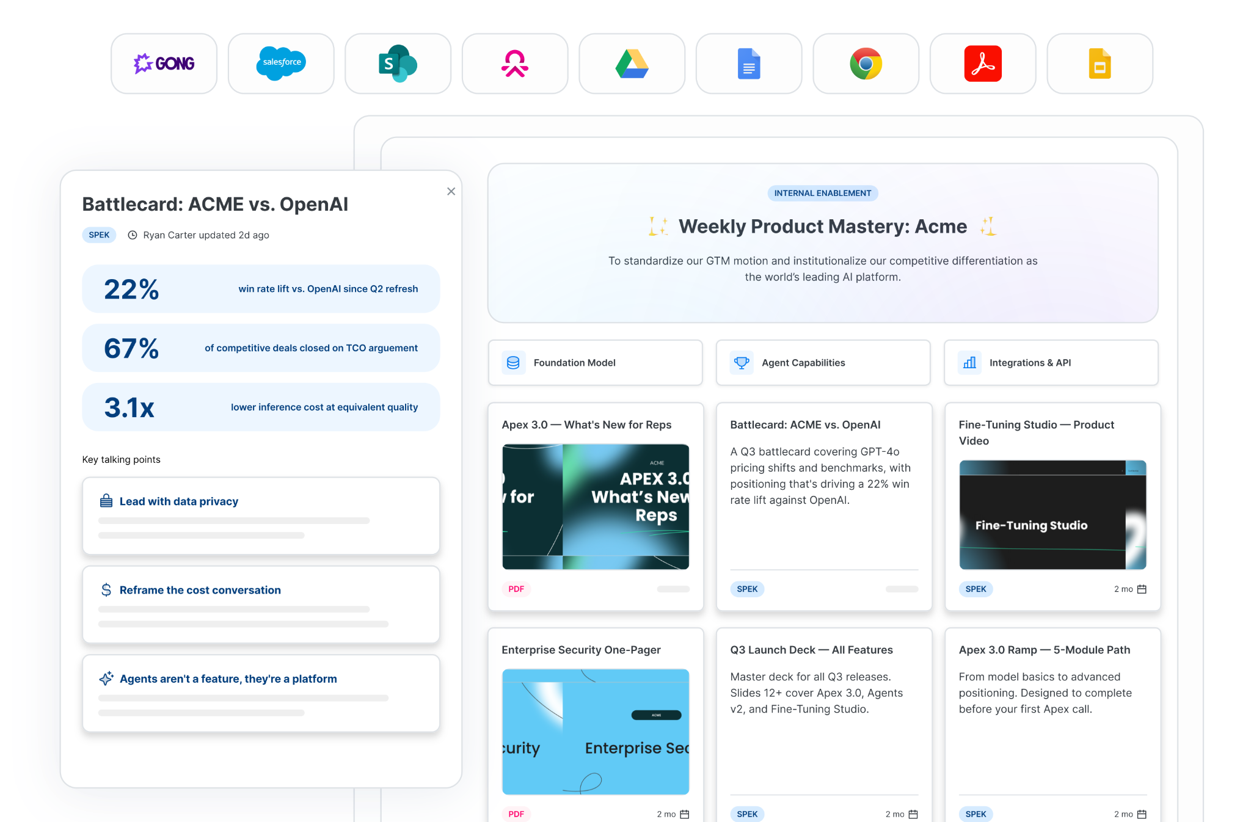Expand Reframe the cost conversation card
The image size is (1251, 822).
261,605
